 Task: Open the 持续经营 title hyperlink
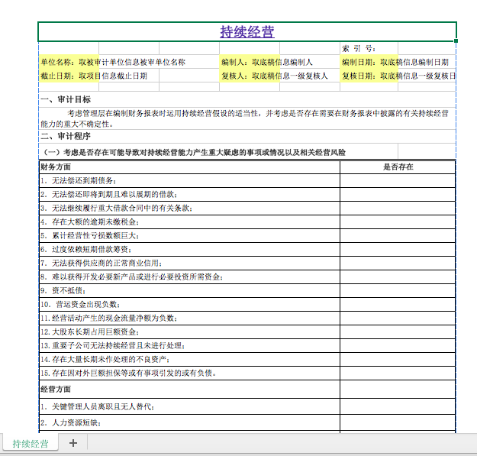(247, 31)
